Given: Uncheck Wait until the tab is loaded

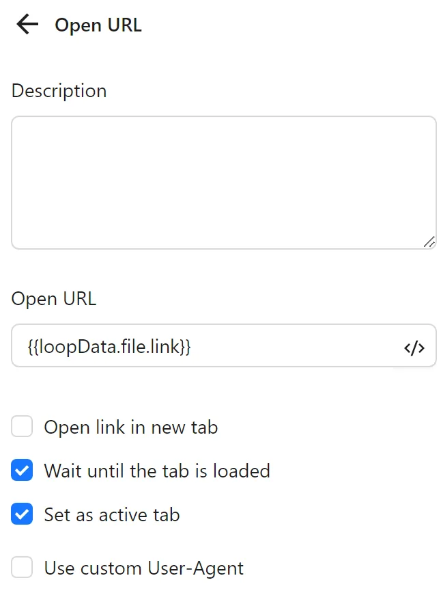Looking at the screenshot, I should click(x=22, y=471).
